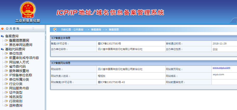The width and height of the screenshot is (237, 110).
Task: Open 备案信息查询 in sidebar
Action: point(19,40)
